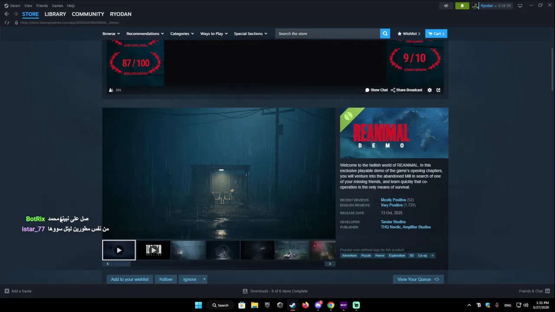
Task: Click the store search magnifier button
Action: 385,33
